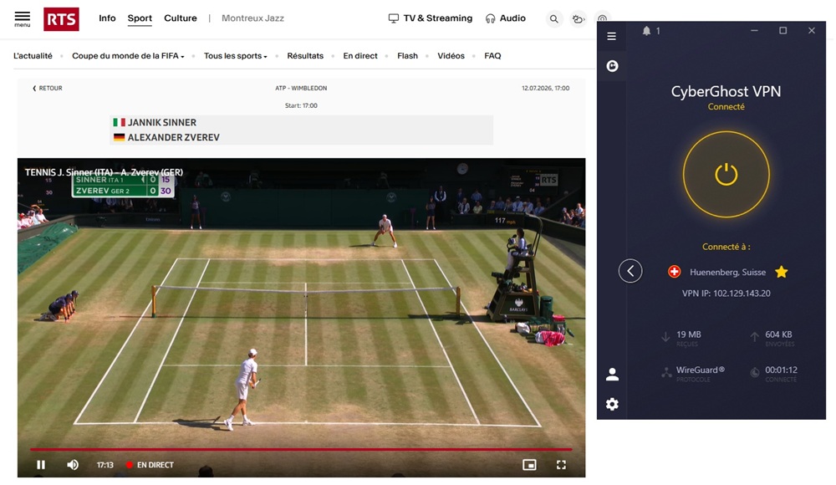Click the CyberGhost ghost logo icon
The image size is (836, 485).
(x=612, y=65)
